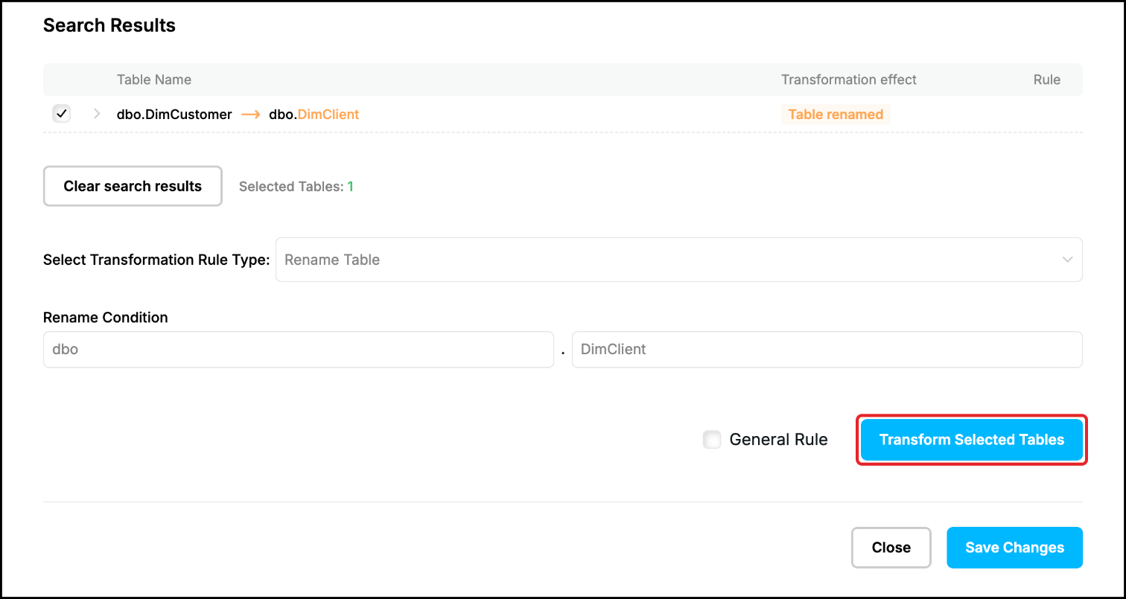Click the Rename Condition label

tap(106, 318)
